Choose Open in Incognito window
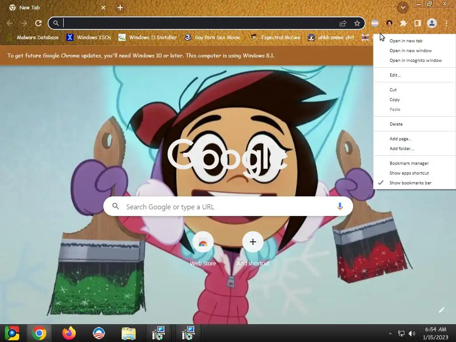 415,61
